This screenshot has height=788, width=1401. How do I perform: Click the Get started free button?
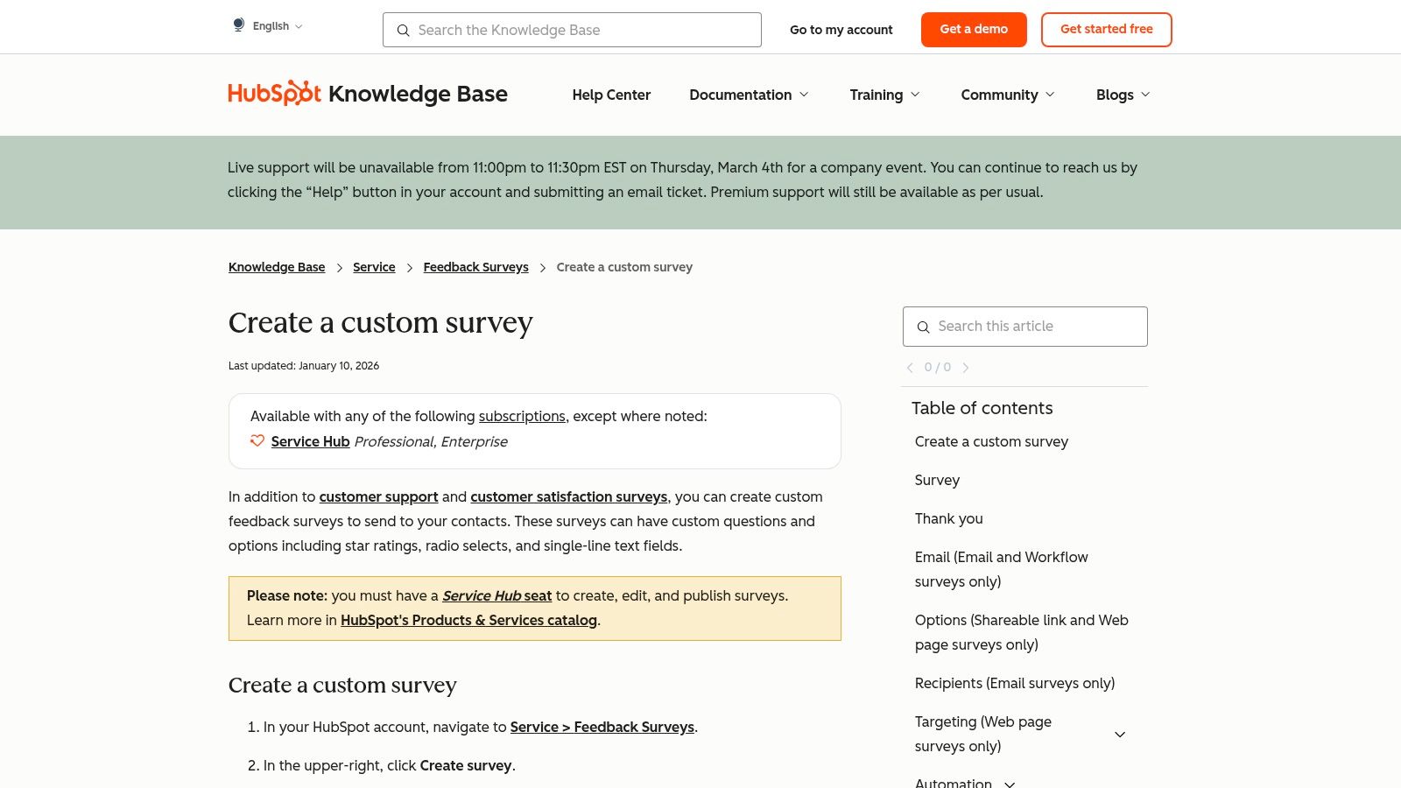tap(1106, 29)
